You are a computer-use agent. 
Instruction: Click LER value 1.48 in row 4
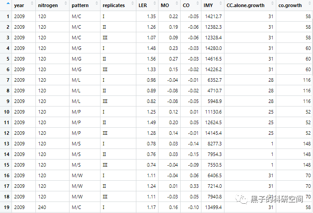coord(151,48)
